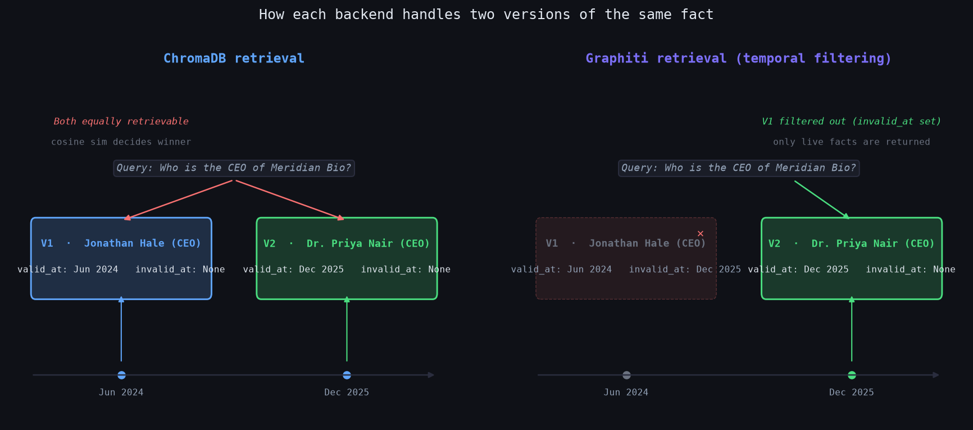Click the red X on the filtered V1 card

[x=701, y=233]
